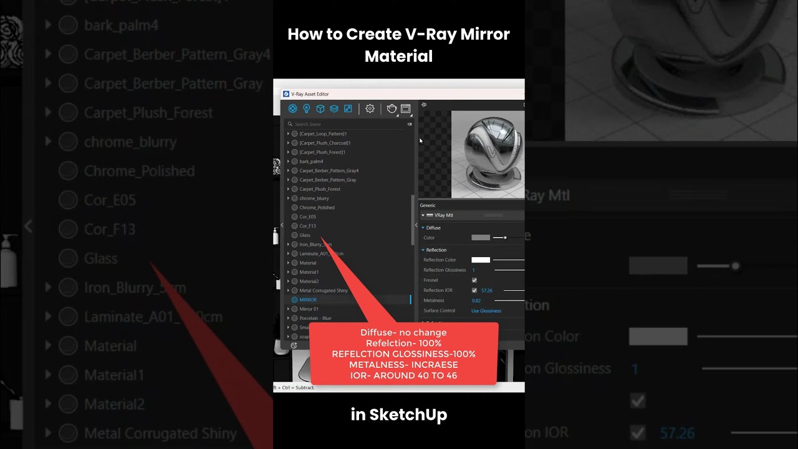Viewport: 798px width, 449px height.
Task: Click the Reflection IOR slider
Action: 514,290
